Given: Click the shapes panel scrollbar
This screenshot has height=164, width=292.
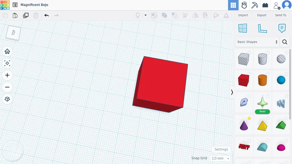Looking at the screenshot, I should (290, 84).
